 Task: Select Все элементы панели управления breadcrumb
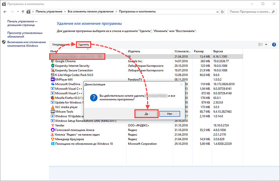pyautogui.click(x=90, y=12)
